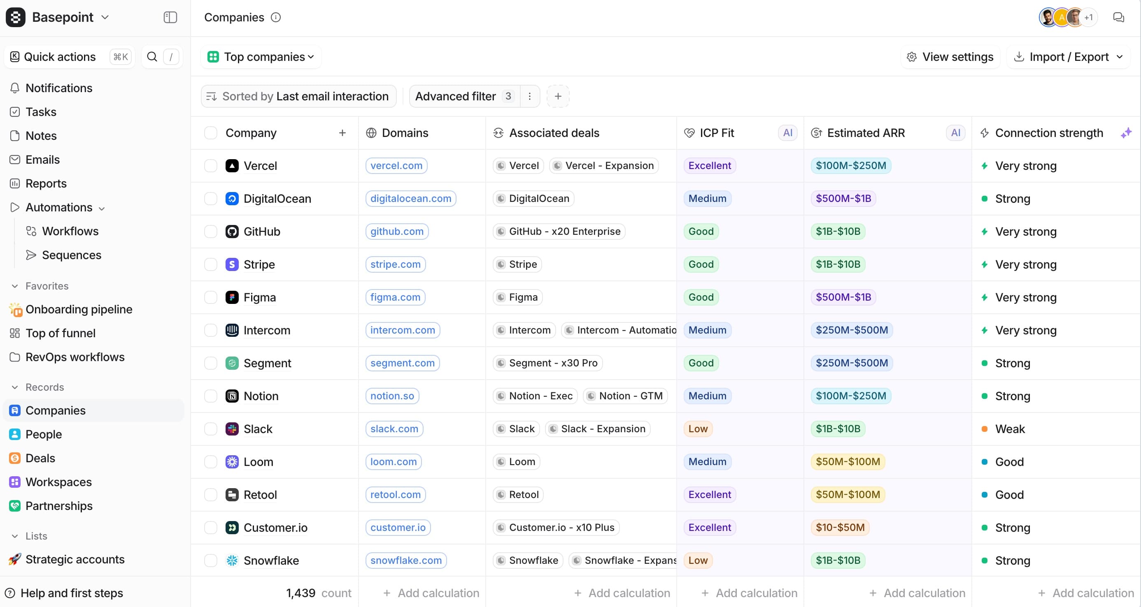Select the header checkbox to select all companies

pos(210,132)
